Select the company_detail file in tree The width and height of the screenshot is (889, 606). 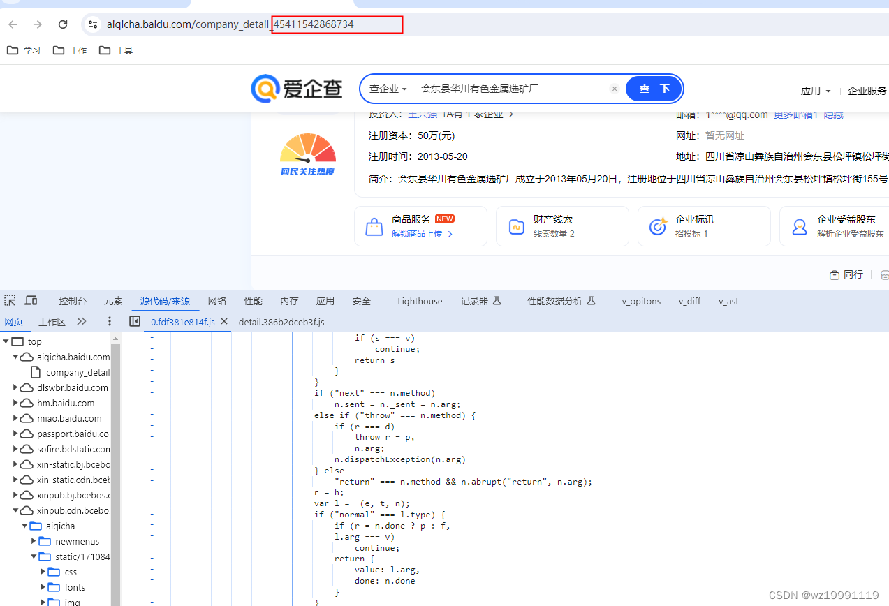point(71,372)
